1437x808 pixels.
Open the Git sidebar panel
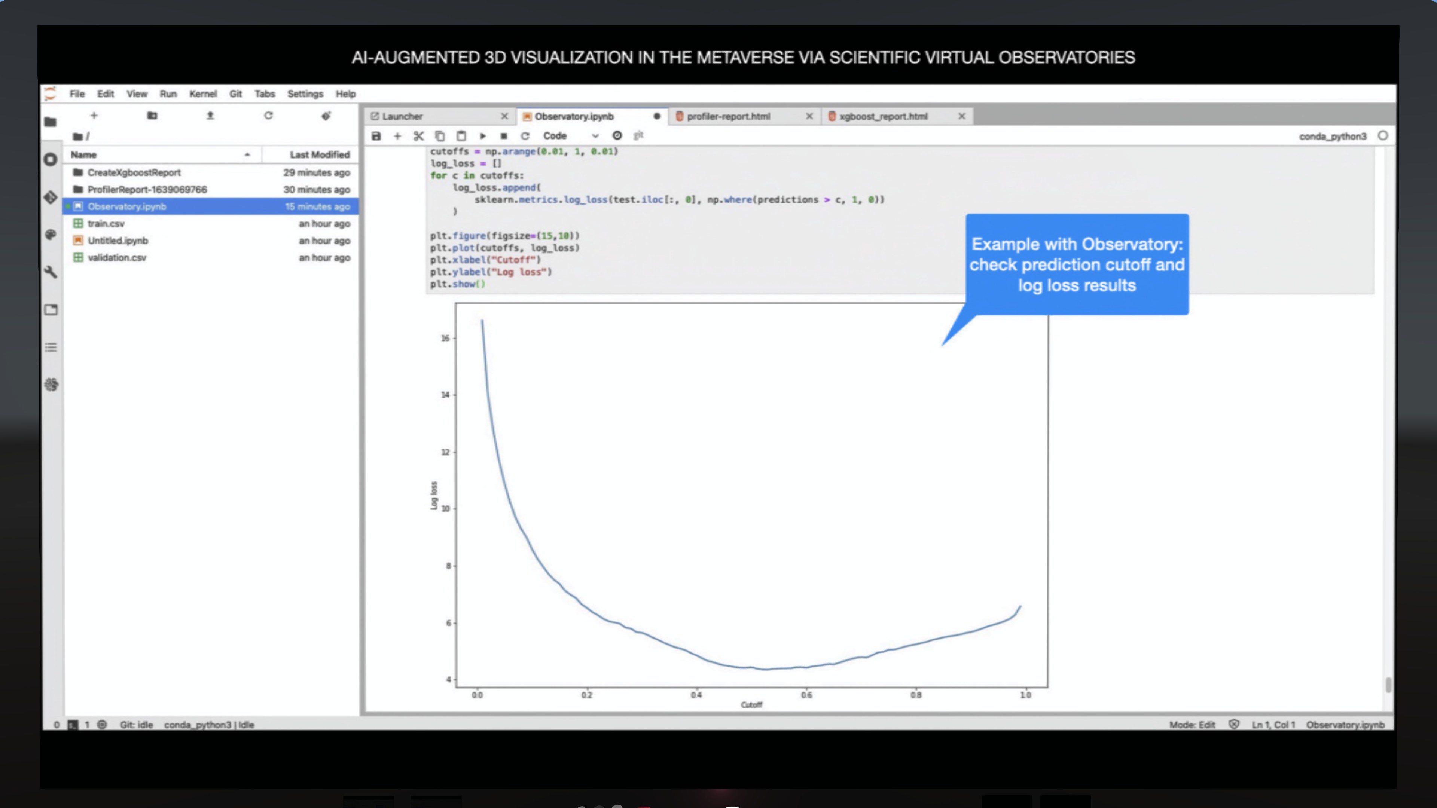pos(50,198)
